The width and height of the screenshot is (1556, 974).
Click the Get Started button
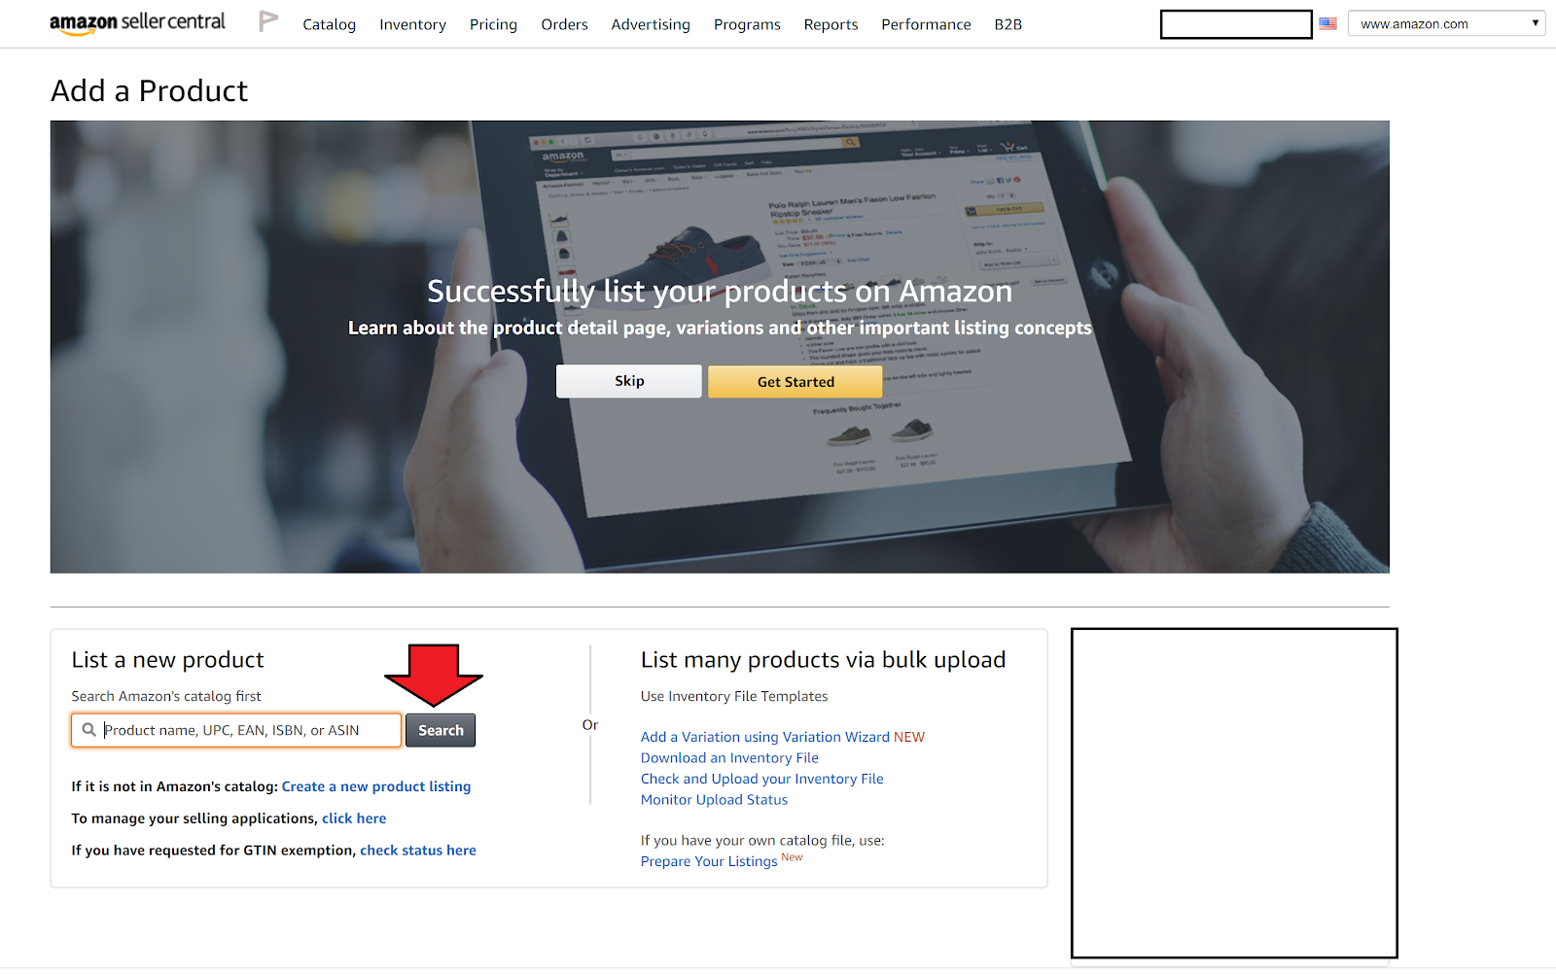[796, 382]
